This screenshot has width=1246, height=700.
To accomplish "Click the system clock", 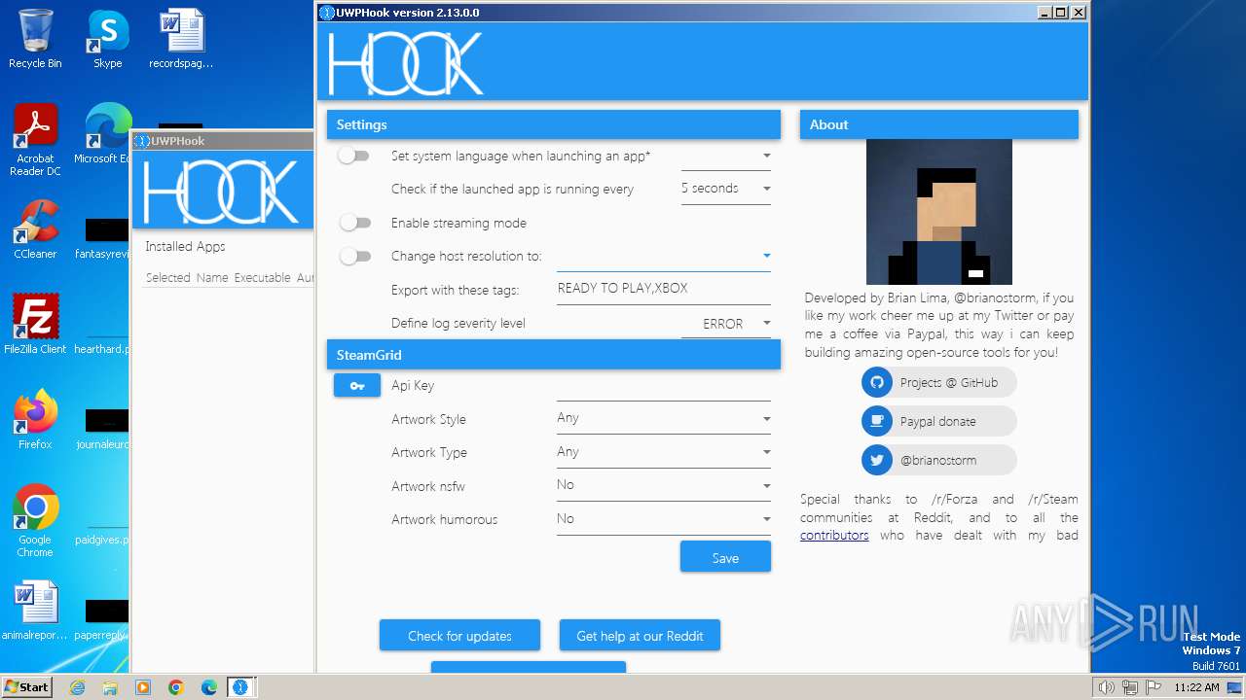I will pos(1196,687).
